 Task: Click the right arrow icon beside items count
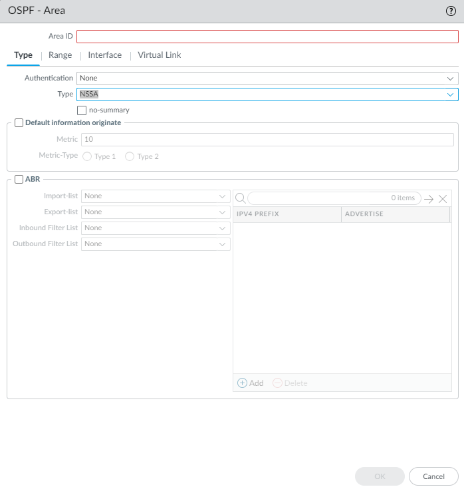tap(429, 198)
